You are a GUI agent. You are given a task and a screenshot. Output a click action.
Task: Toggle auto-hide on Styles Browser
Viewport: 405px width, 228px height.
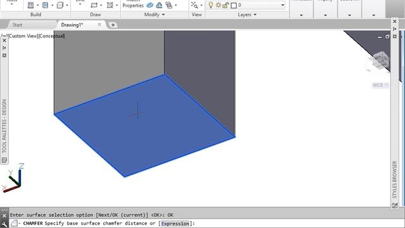click(x=395, y=29)
